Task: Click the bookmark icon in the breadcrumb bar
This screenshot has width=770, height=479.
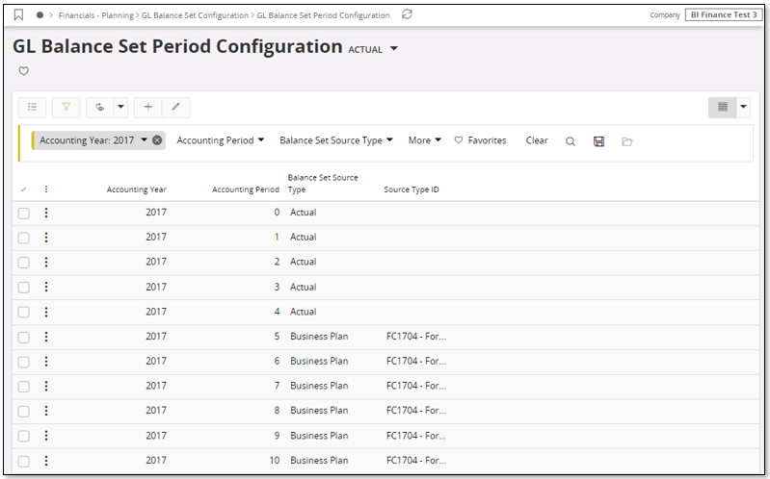Action: point(18,15)
